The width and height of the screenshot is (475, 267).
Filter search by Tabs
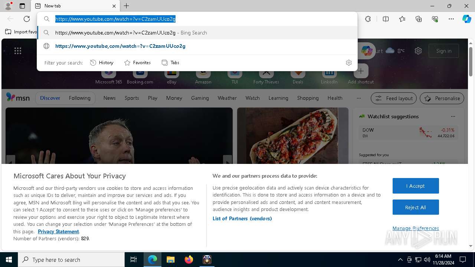(x=171, y=63)
